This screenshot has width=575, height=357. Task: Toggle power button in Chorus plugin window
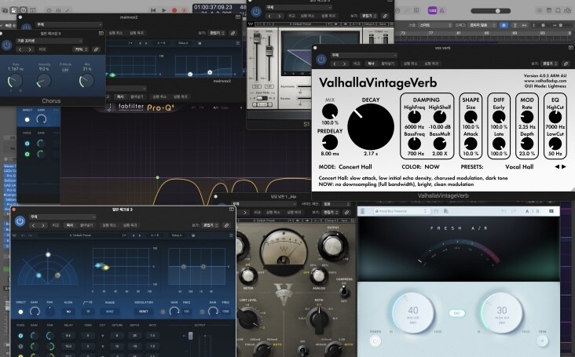pyautogui.click(x=6, y=45)
